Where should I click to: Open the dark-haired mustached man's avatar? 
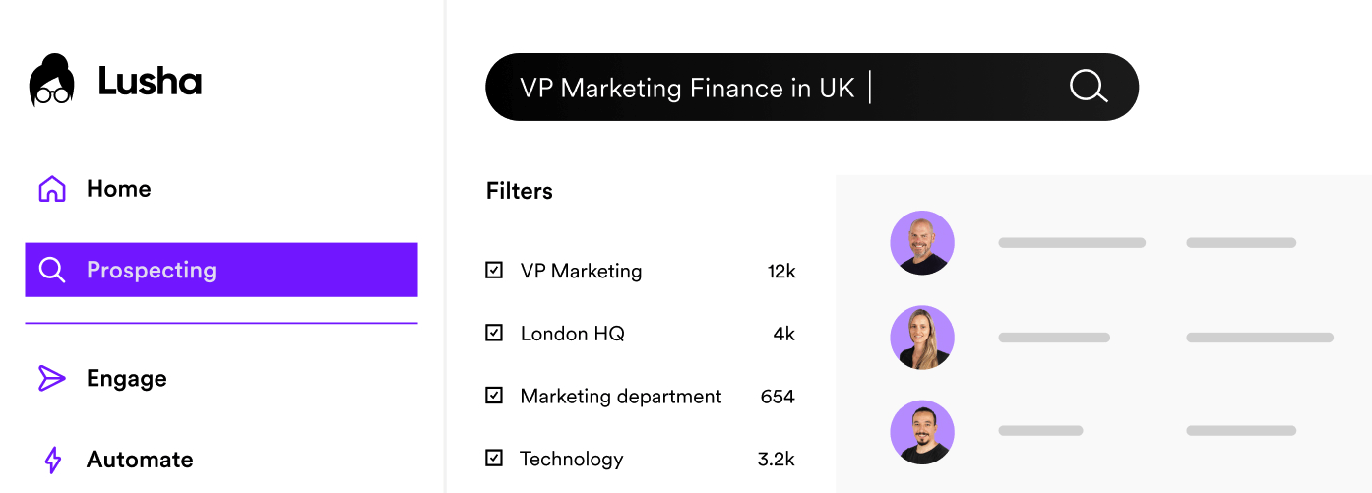click(922, 432)
